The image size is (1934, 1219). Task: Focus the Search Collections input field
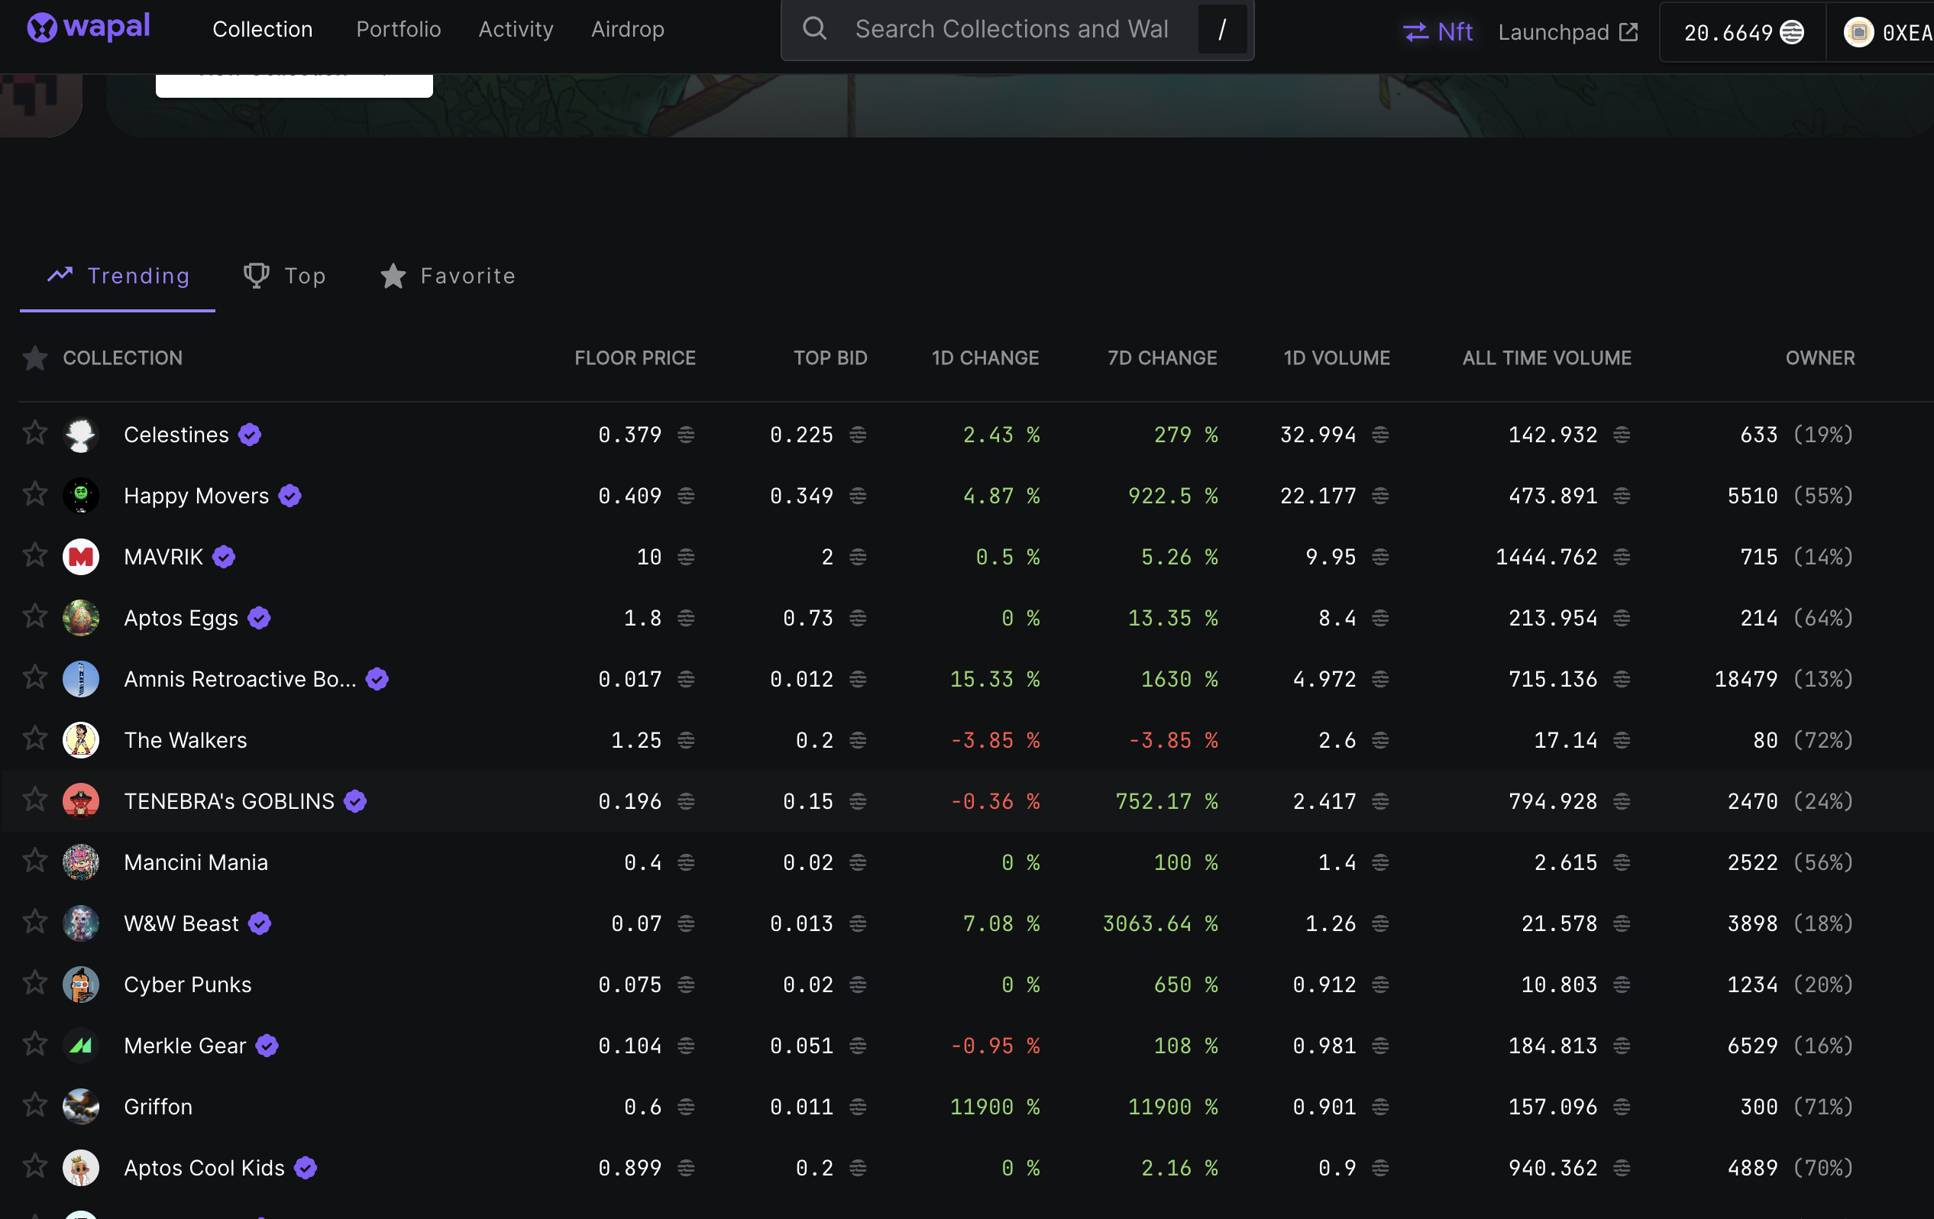click(1012, 29)
